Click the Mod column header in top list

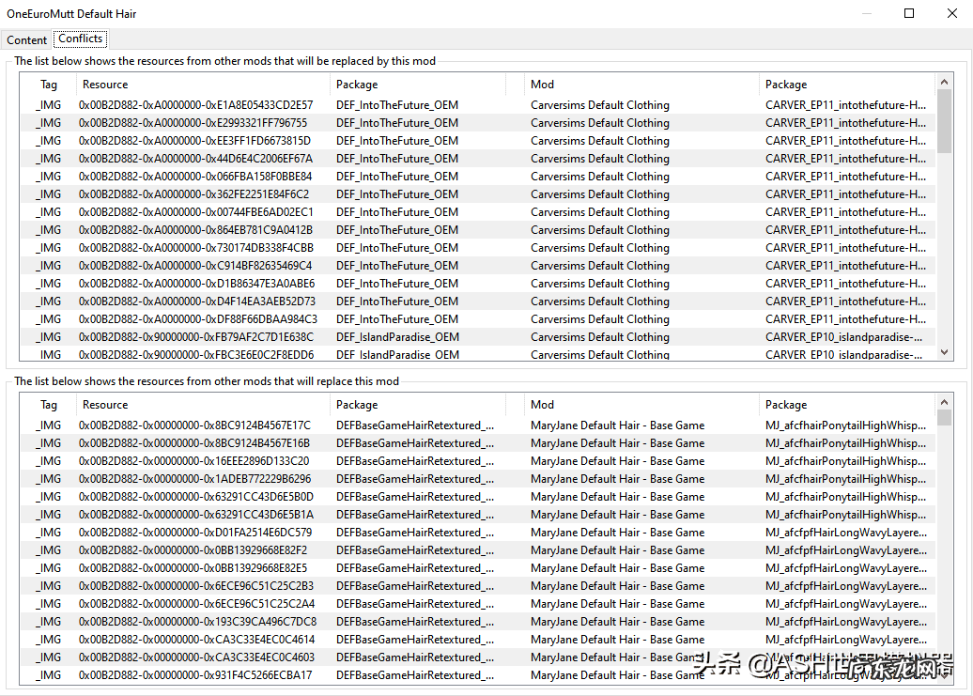tap(543, 85)
